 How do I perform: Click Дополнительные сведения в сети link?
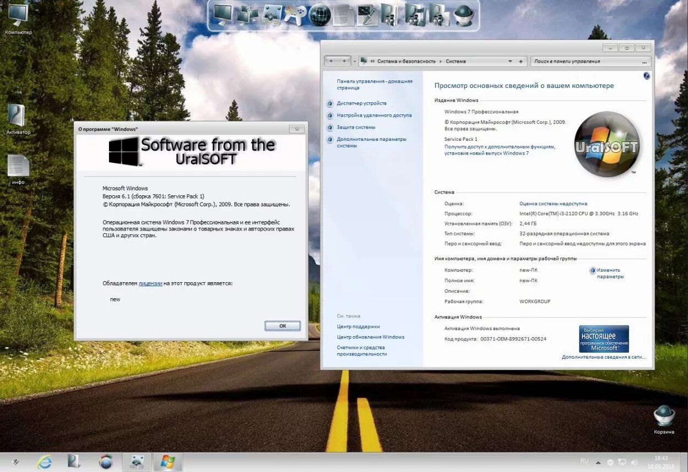(604, 357)
